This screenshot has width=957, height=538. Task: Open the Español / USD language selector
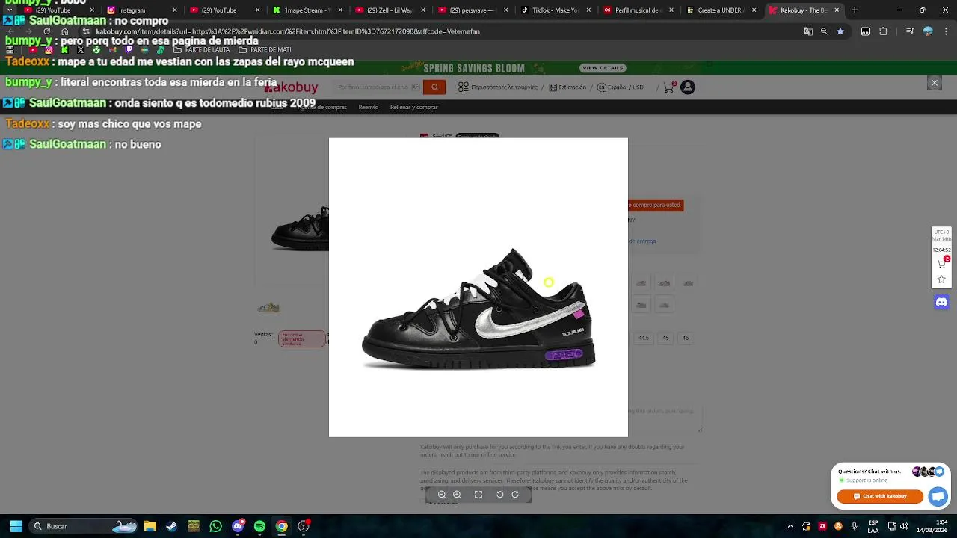click(620, 87)
